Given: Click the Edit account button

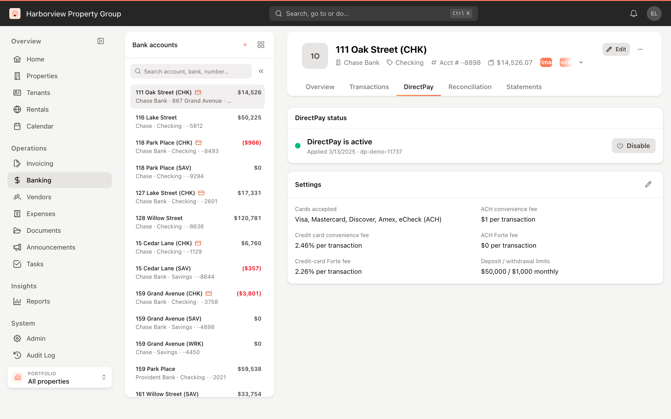Looking at the screenshot, I should click(x=616, y=49).
